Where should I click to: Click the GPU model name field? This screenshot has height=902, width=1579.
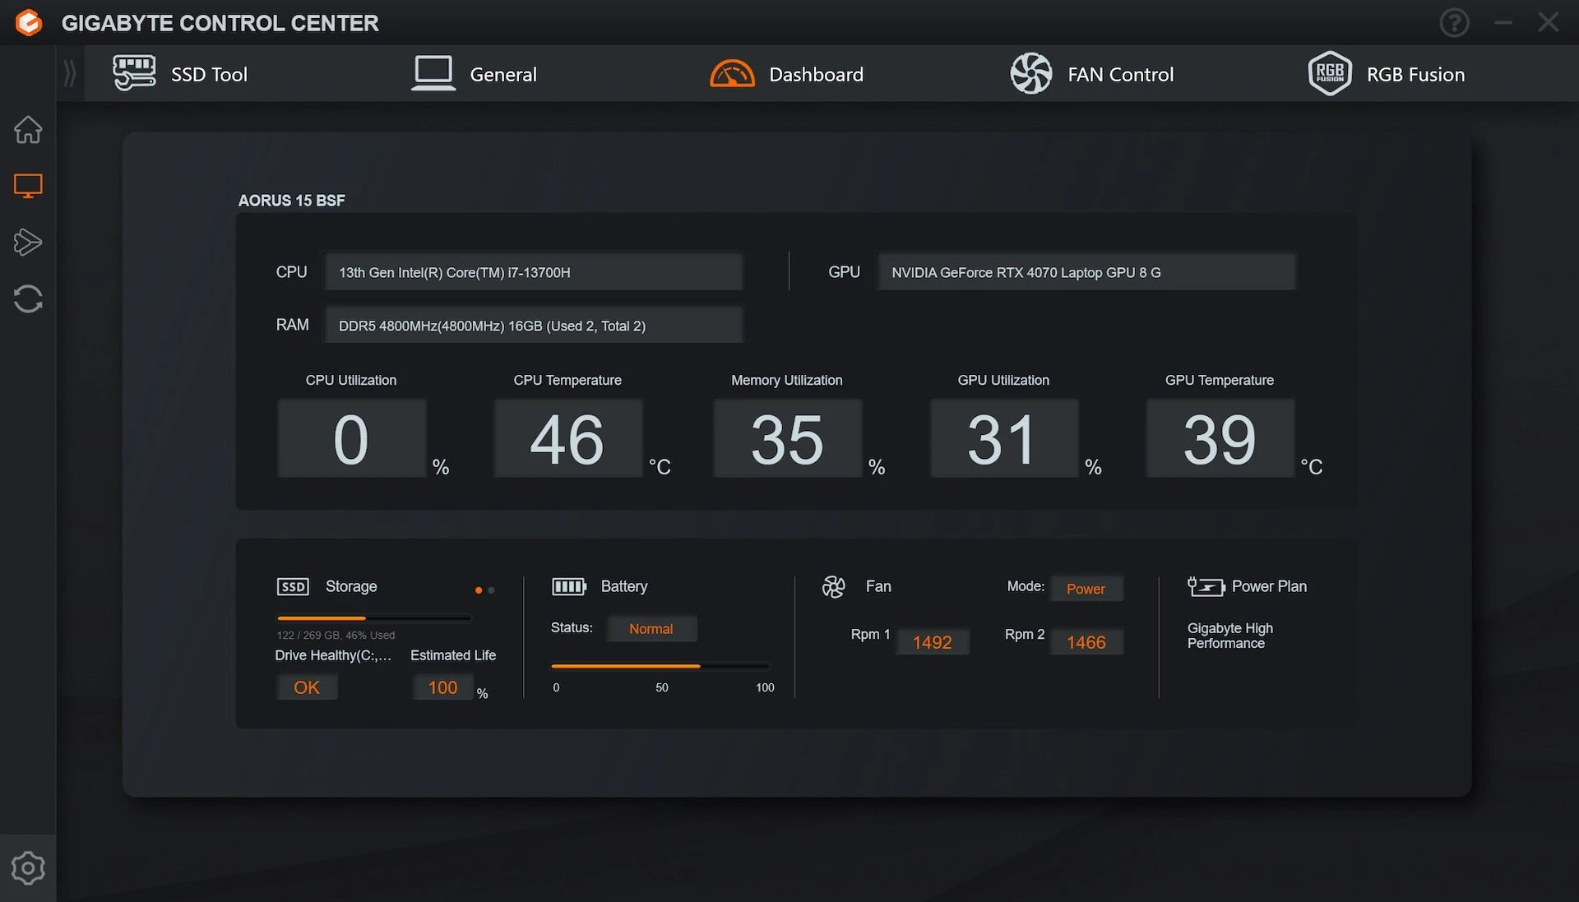point(1086,271)
